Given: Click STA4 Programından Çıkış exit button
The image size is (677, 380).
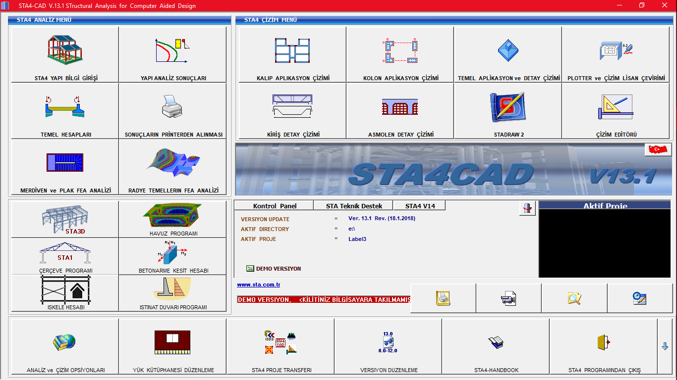Looking at the screenshot, I should point(604,346).
